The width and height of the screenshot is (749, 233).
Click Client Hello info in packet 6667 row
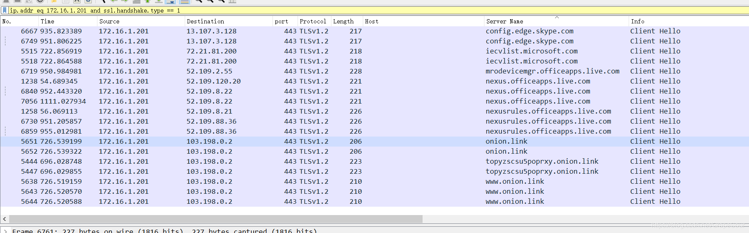(x=655, y=31)
